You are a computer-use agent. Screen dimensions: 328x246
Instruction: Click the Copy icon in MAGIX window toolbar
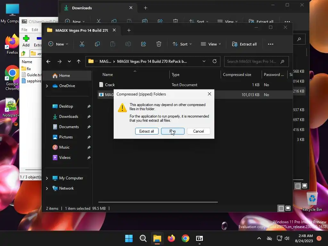point(97,44)
